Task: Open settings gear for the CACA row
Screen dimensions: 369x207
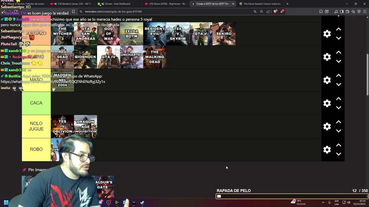Action: 327,103
